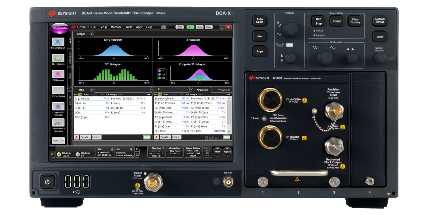Select the DDJ Histogram sidebar icon
This screenshot has width=428, height=215.
(x=58, y=58)
